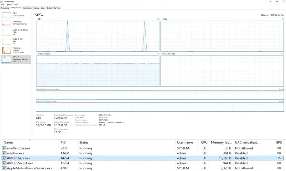Choose the Ethernet throughput graph icon
286x171 pixels.
6,50
